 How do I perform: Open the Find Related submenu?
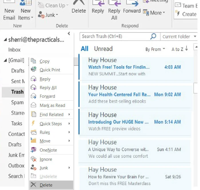tap(51, 114)
